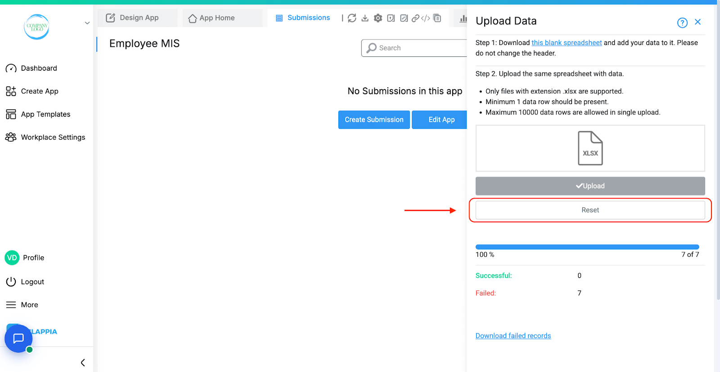
Task: Expand the workspace dropdown next to logo
Action: (x=87, y=23)
